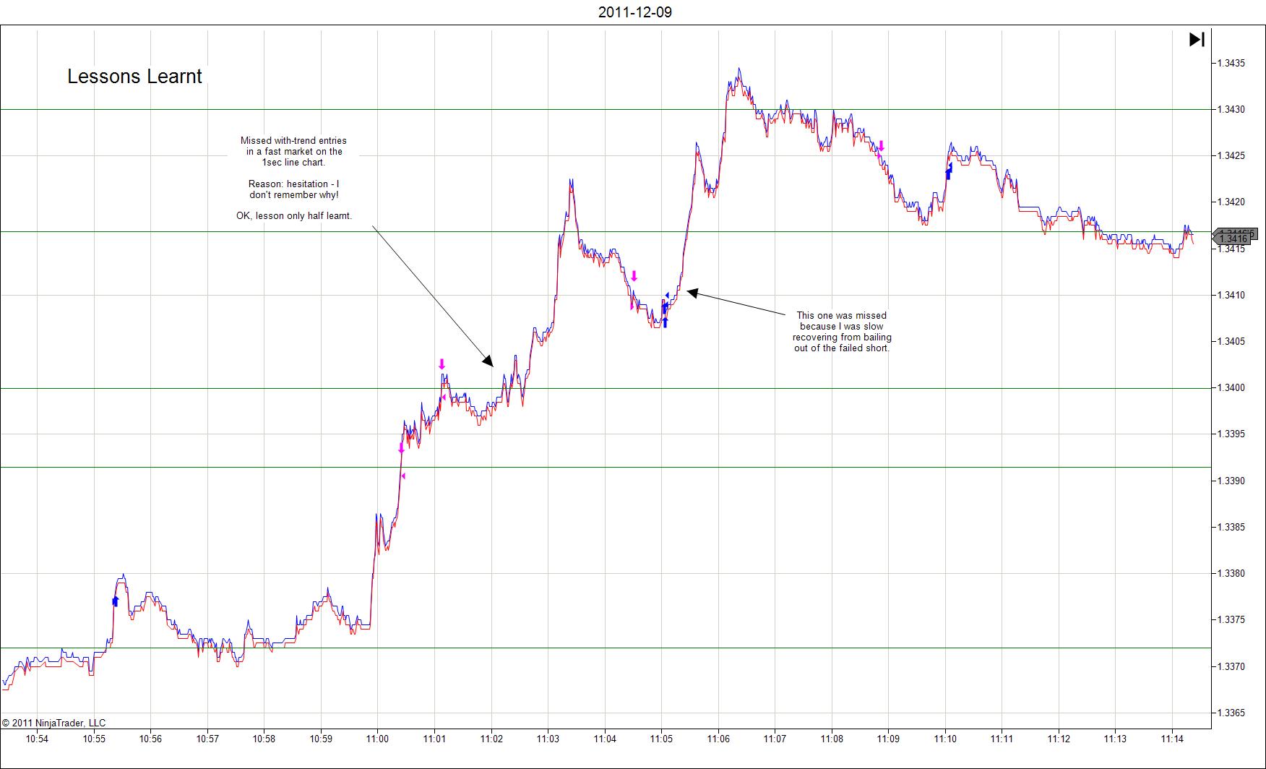Click the 1.3380 price axis label
This screenshot has height=769, width=1266.
(x=1231, y=574)
